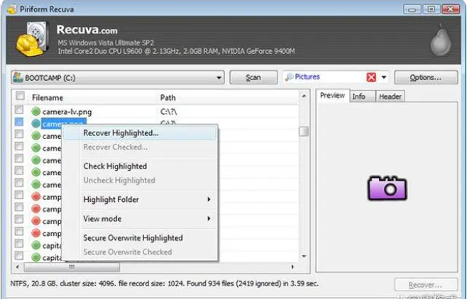Click the file list scroll-up arrow
This screenshot has width=467, height=299.
304,96
